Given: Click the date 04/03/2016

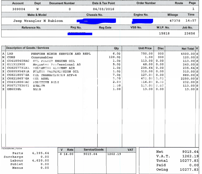Looking at the screenshot, I should coord(104,9).
